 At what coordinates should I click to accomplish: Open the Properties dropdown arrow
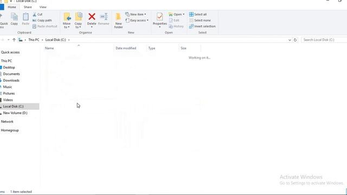point(159,27)
